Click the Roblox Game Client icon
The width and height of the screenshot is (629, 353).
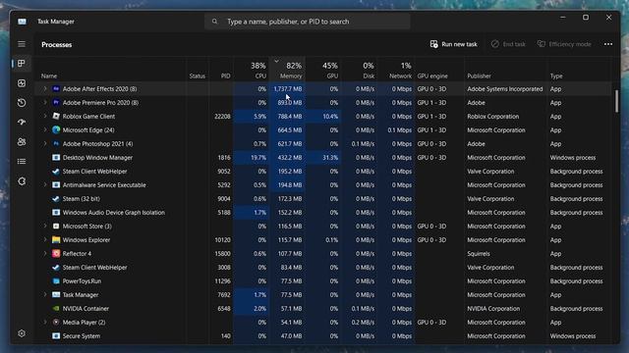56,117
